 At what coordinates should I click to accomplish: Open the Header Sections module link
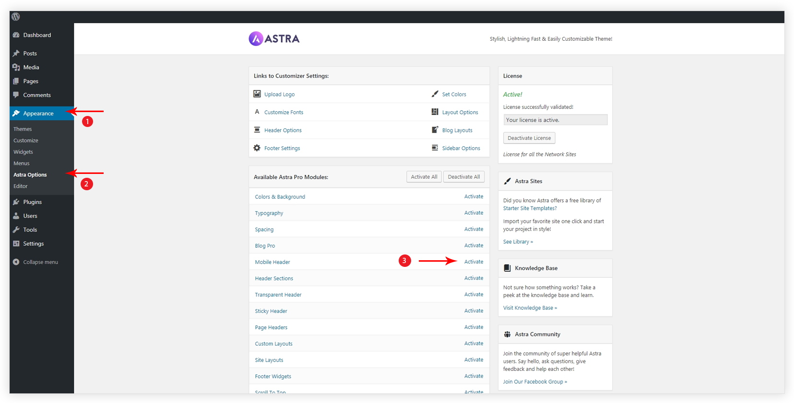coord(274,278)
